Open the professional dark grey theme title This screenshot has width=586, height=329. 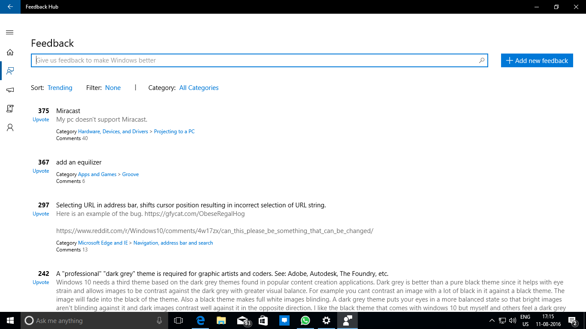pos(222,274)
